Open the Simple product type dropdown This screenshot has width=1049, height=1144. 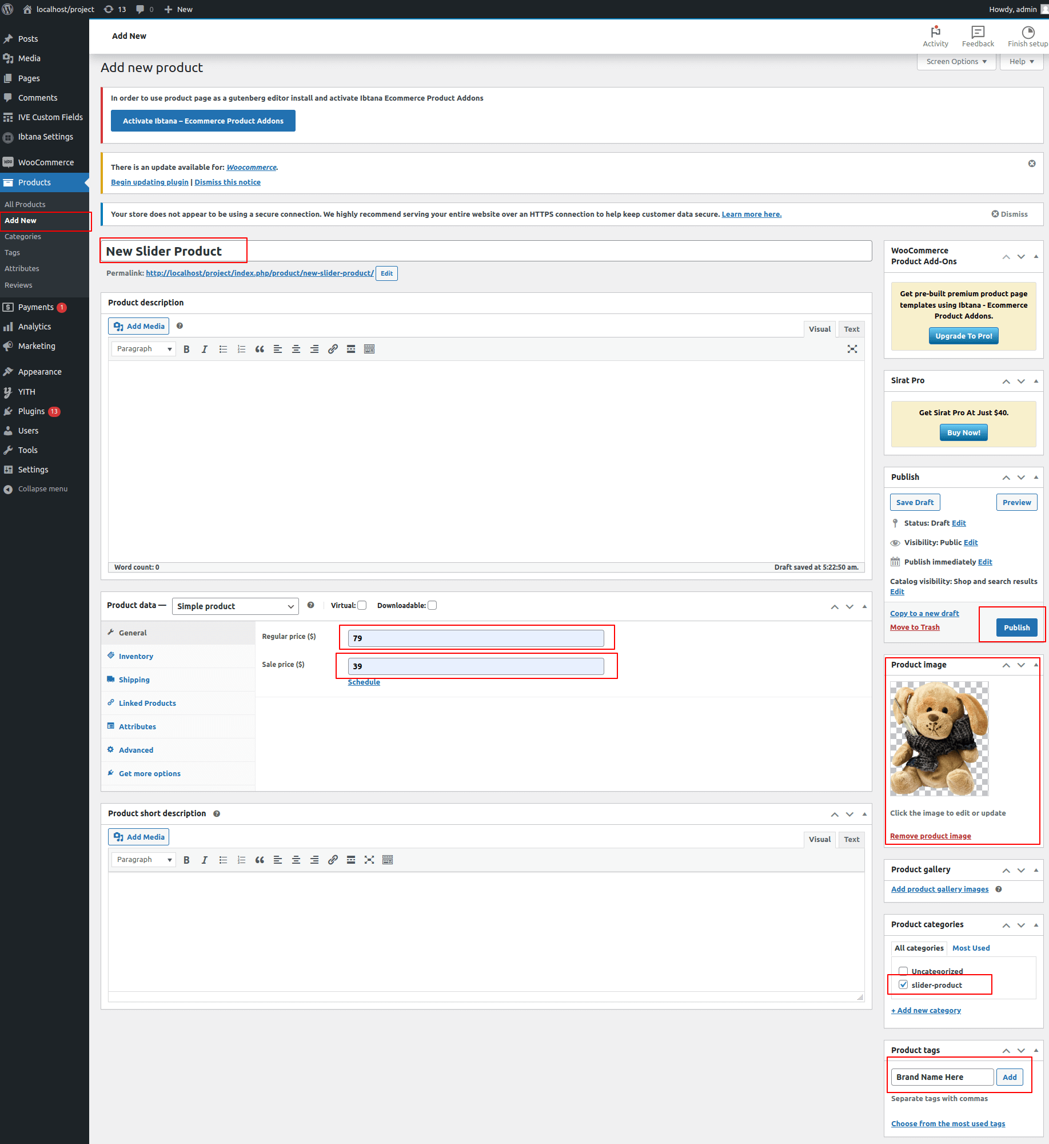[235, 606]
